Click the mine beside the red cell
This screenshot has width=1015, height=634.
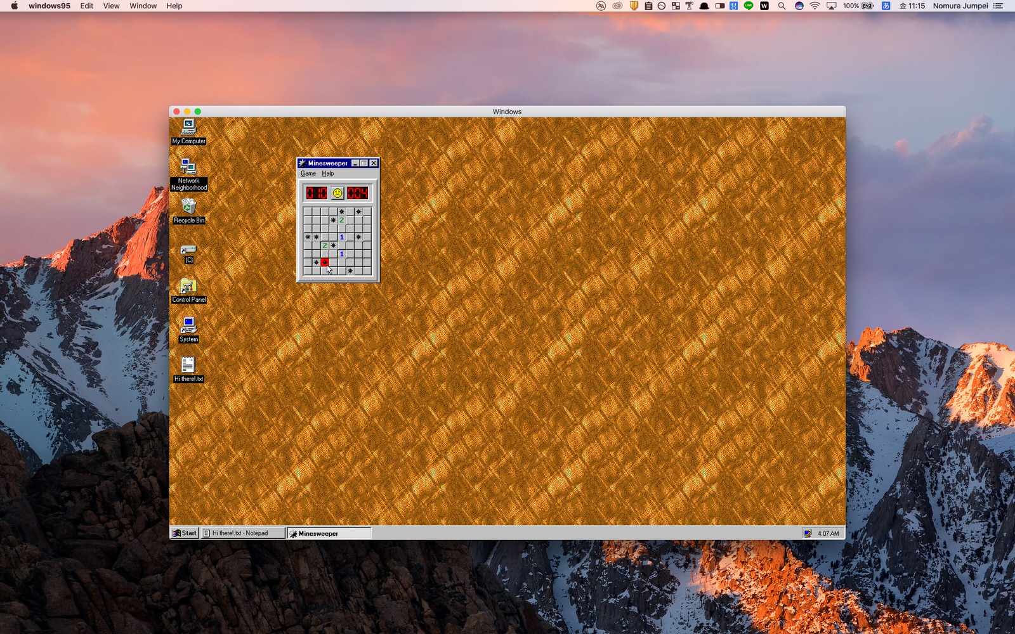point(317,262)
